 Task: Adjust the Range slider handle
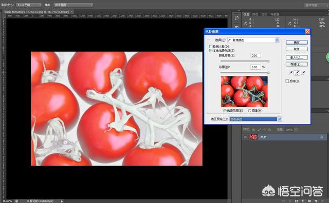(268, 72)
